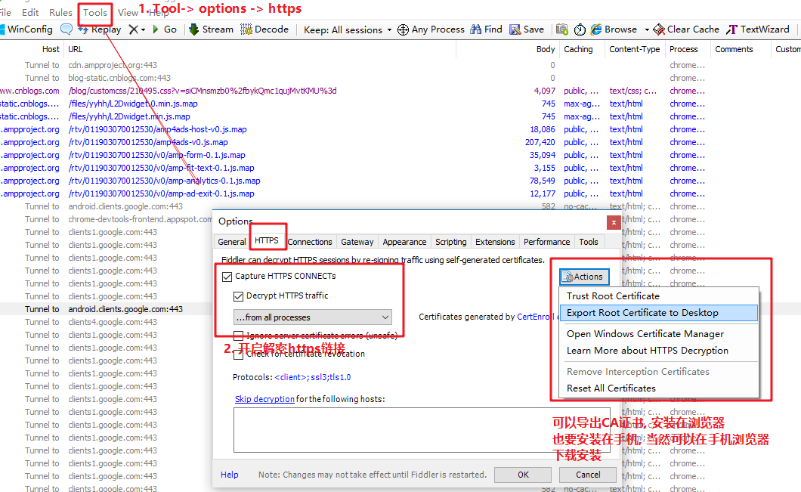Viewport: 801px width, 492px height.
Task: Click the Help link in Options
Action: pyautogui.click(x=230, y=475)
